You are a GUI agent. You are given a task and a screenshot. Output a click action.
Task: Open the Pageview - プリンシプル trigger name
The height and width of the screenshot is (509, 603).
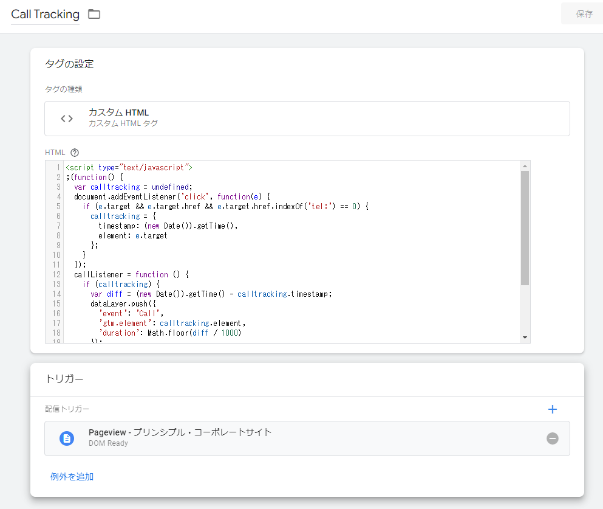[x=180, y=432]
